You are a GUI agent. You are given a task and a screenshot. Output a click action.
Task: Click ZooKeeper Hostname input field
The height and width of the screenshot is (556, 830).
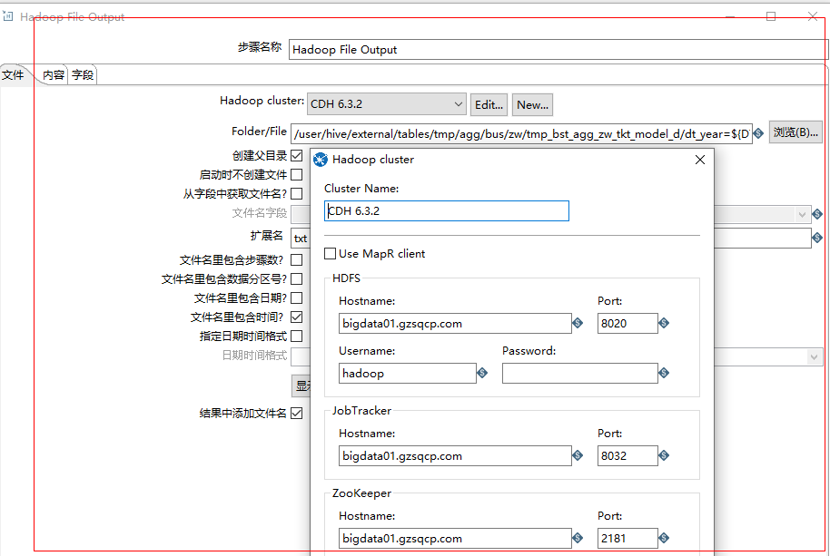(x=455, y=538)
